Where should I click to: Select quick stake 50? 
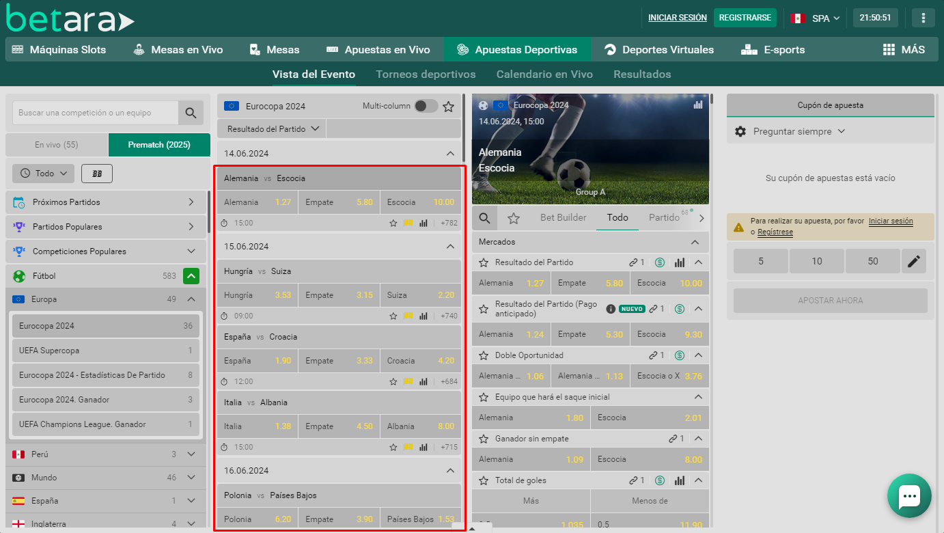873,261
